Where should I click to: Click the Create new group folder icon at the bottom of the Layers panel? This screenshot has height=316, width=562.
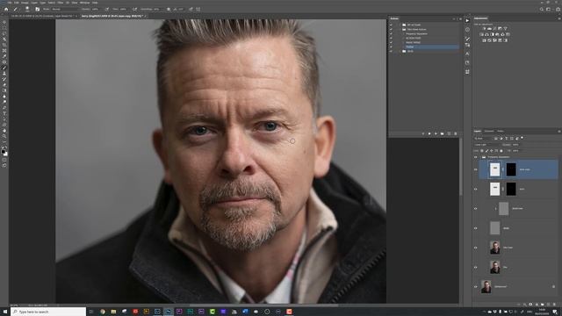pos(543,305)
